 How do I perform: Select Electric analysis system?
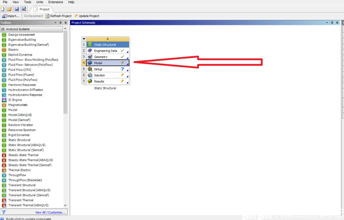coord(13,50)
